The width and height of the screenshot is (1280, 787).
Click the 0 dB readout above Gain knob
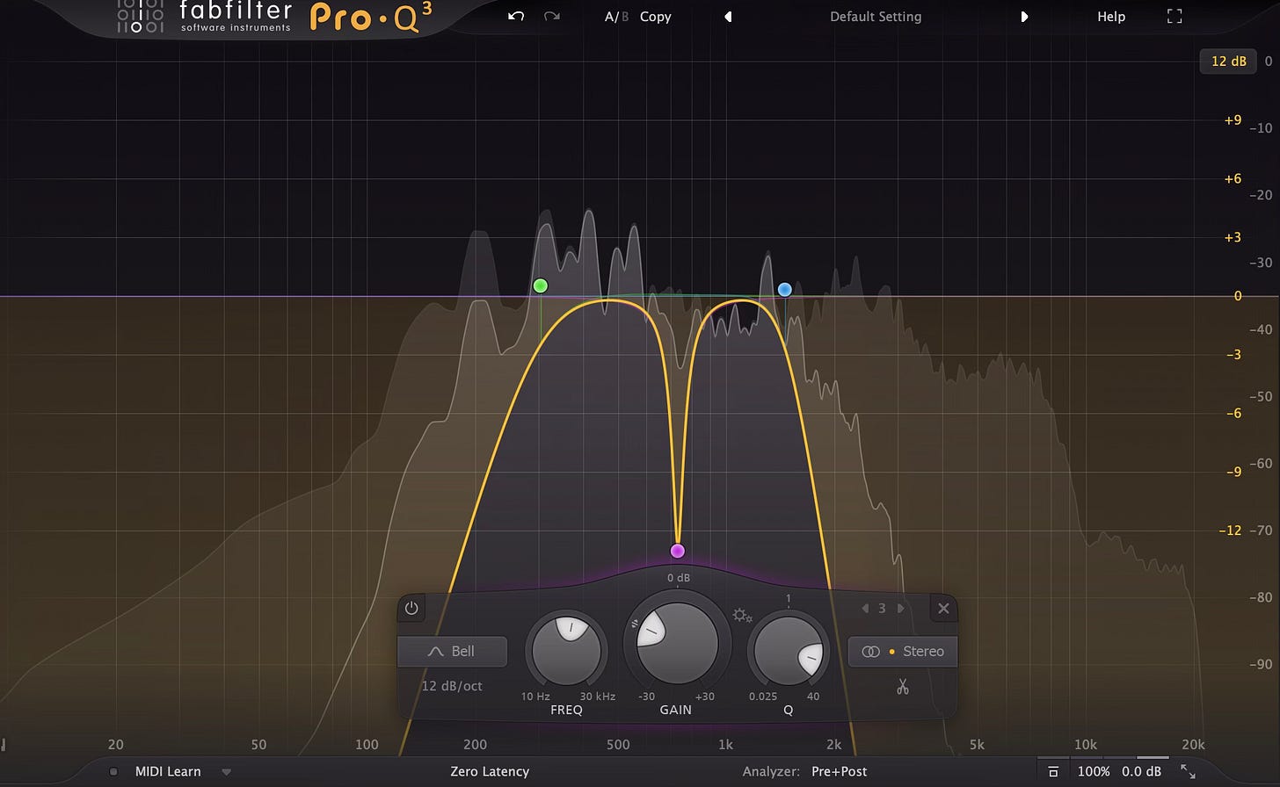coord(678,578)
